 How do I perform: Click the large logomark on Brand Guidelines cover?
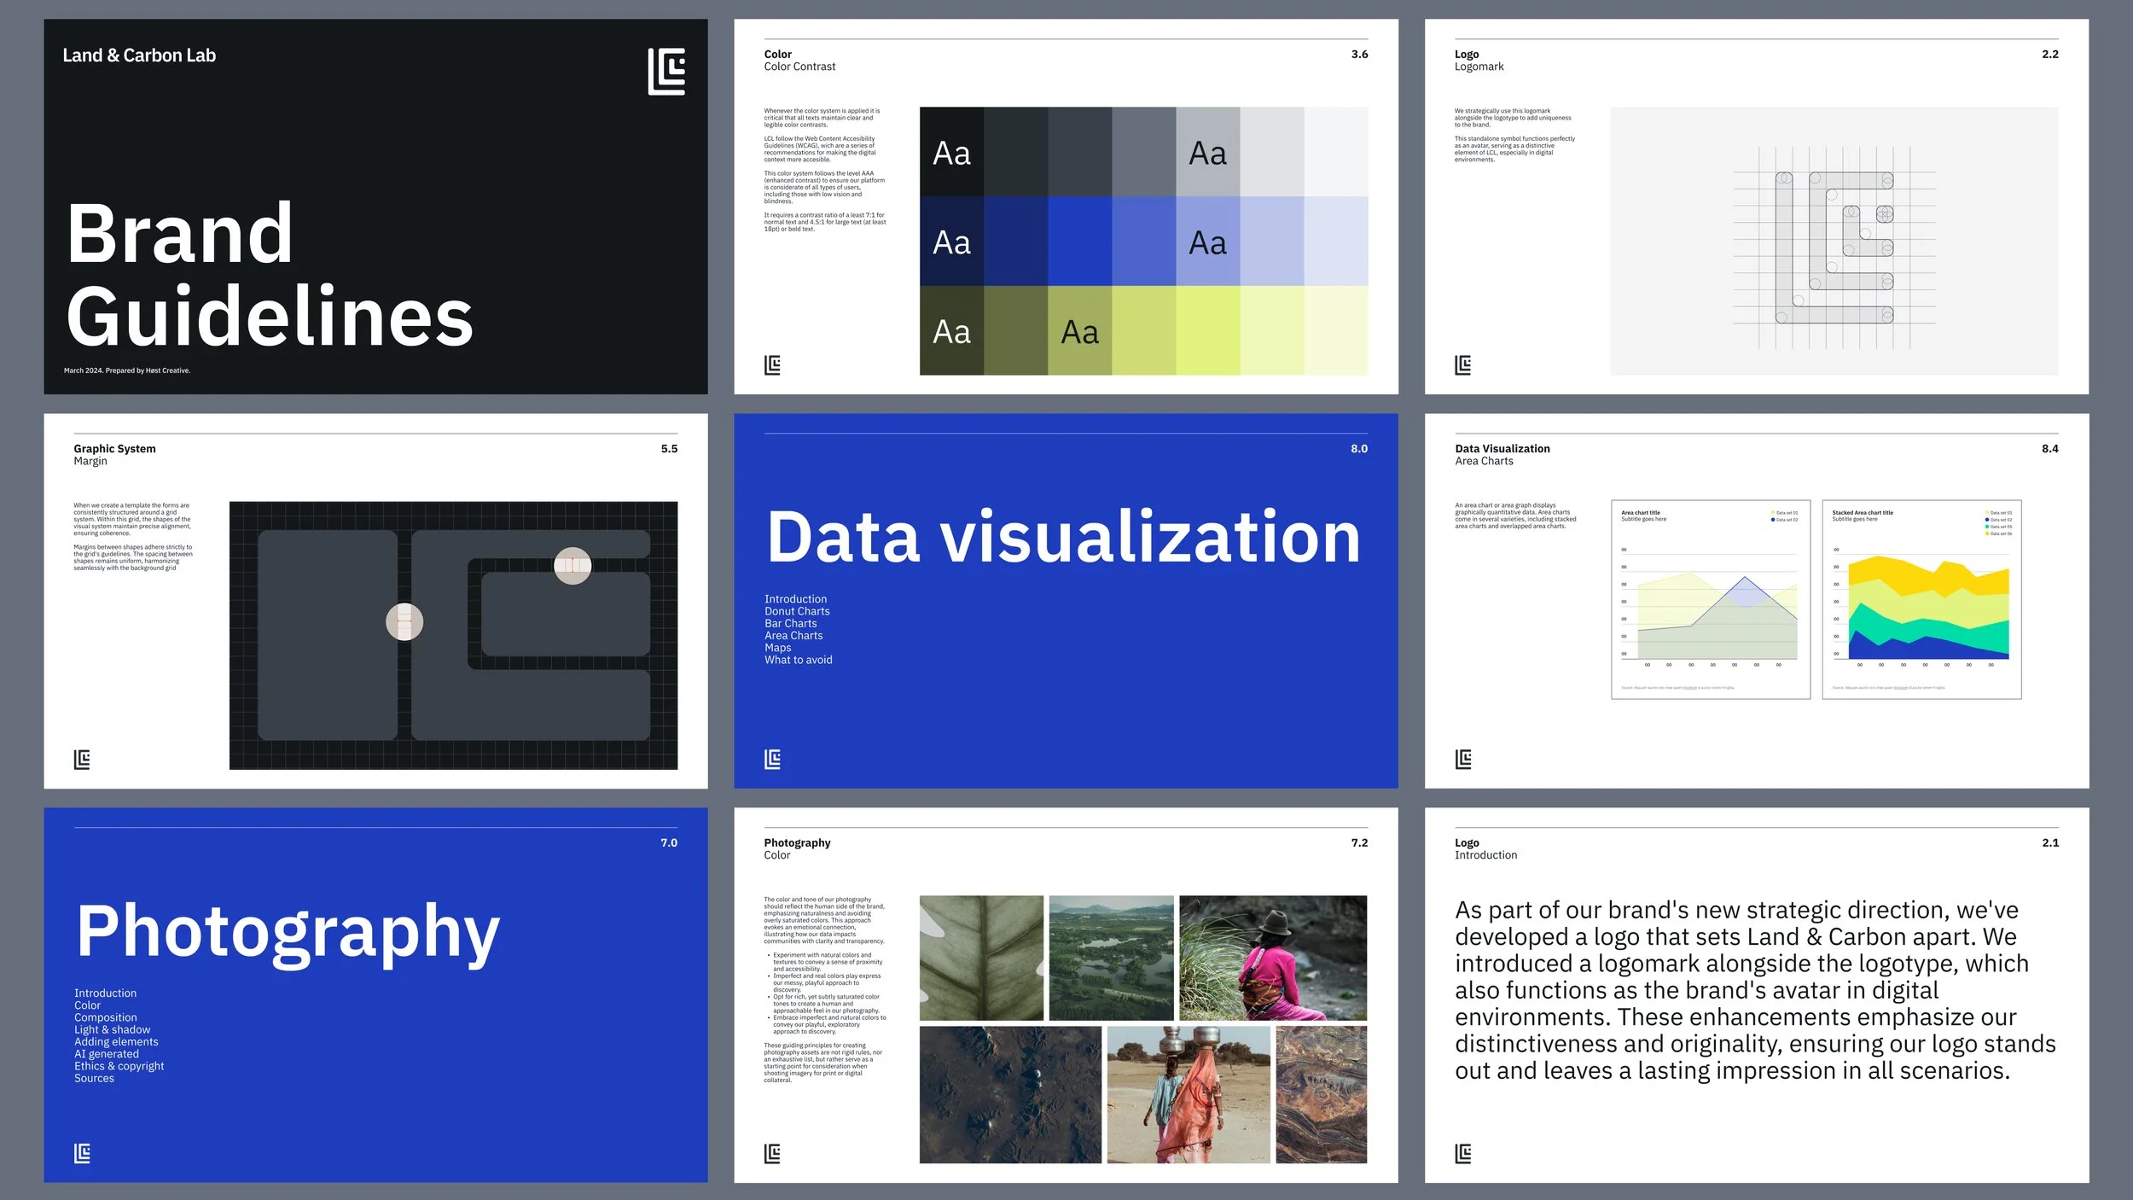point(666,72)
